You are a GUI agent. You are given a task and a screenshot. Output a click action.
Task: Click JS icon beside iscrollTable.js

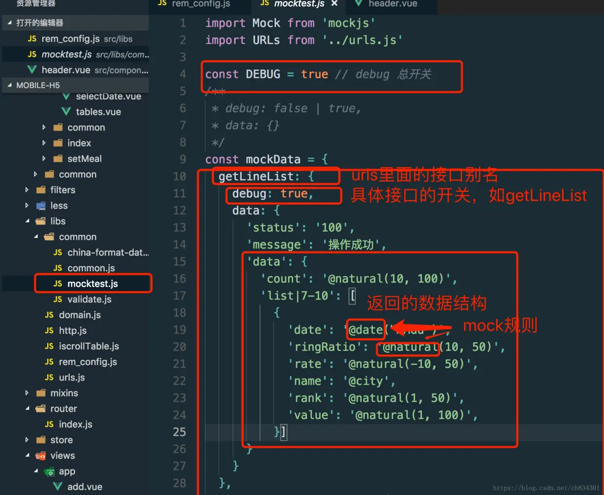[x=49, y=346]
